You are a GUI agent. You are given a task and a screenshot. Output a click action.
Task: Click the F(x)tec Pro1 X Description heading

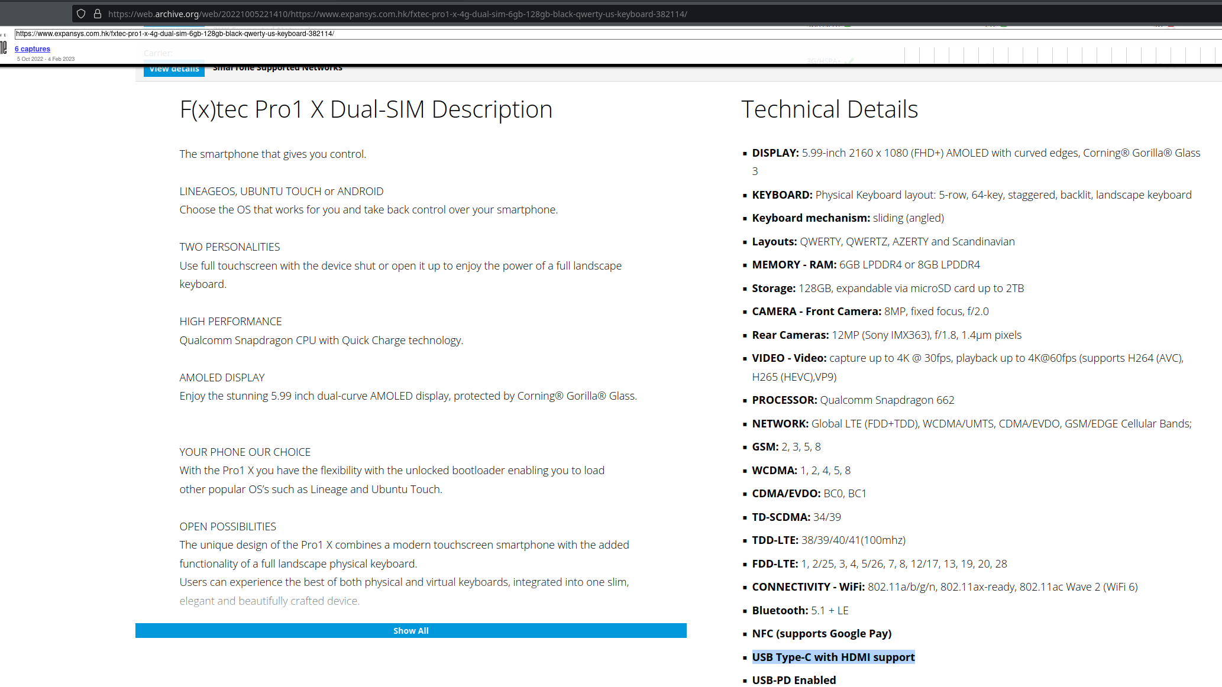366,109
